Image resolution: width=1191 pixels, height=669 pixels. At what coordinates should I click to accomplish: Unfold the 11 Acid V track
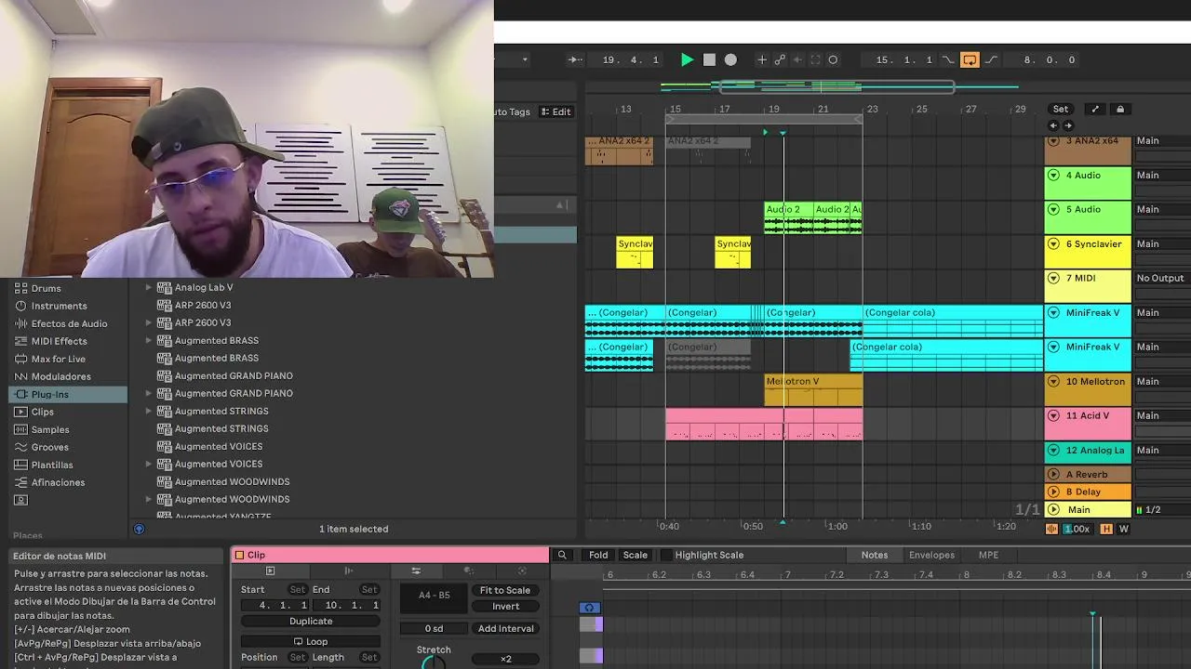coord(1053,415)
